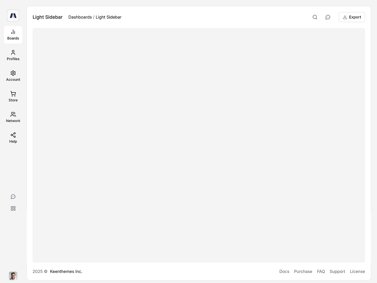Open the FAQ footer link

[x=321, y=271]
